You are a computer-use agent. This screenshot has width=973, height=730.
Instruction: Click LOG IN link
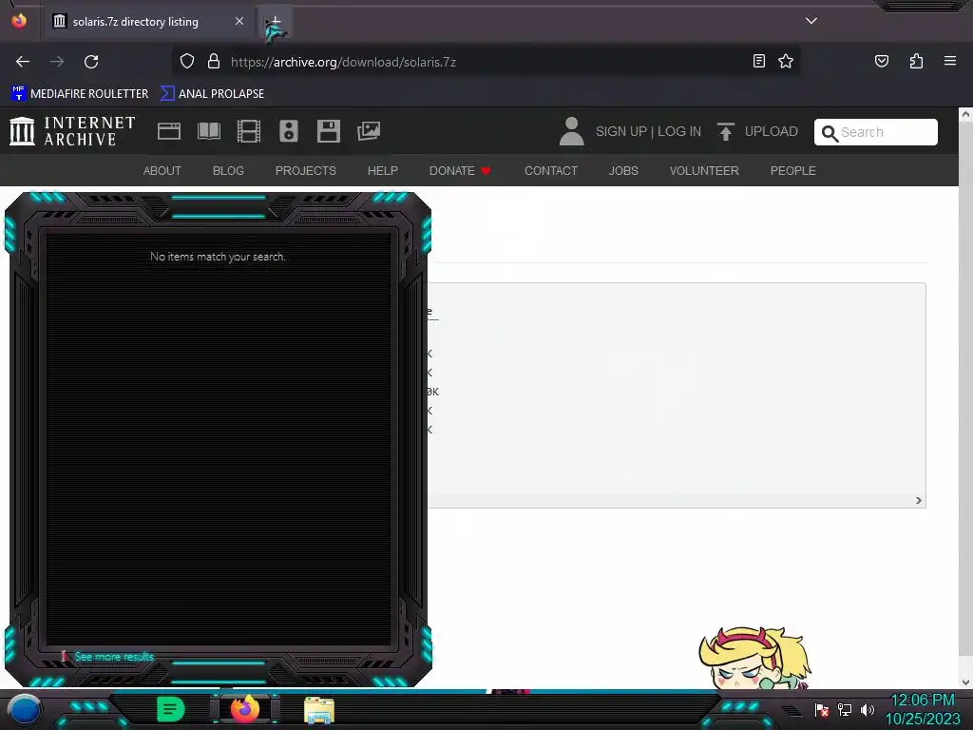tap(679, 131)
